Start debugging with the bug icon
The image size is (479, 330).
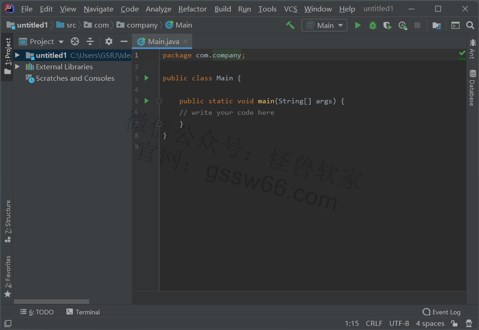[372, 25]
